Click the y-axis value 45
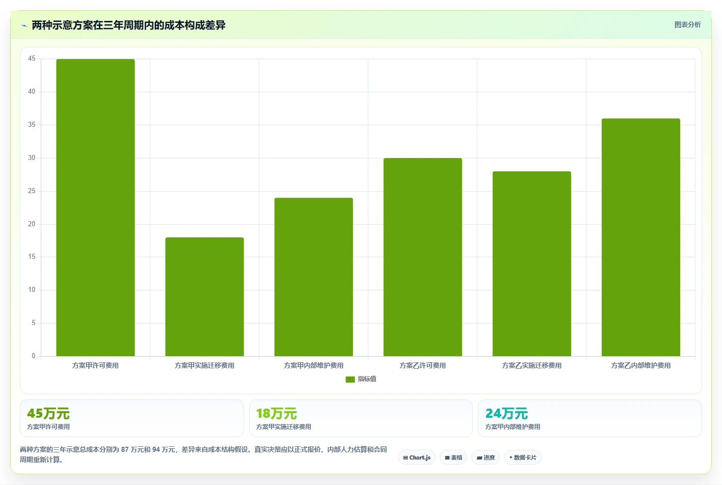The width and height of the screenshot is (722, 485). [32, 59]
